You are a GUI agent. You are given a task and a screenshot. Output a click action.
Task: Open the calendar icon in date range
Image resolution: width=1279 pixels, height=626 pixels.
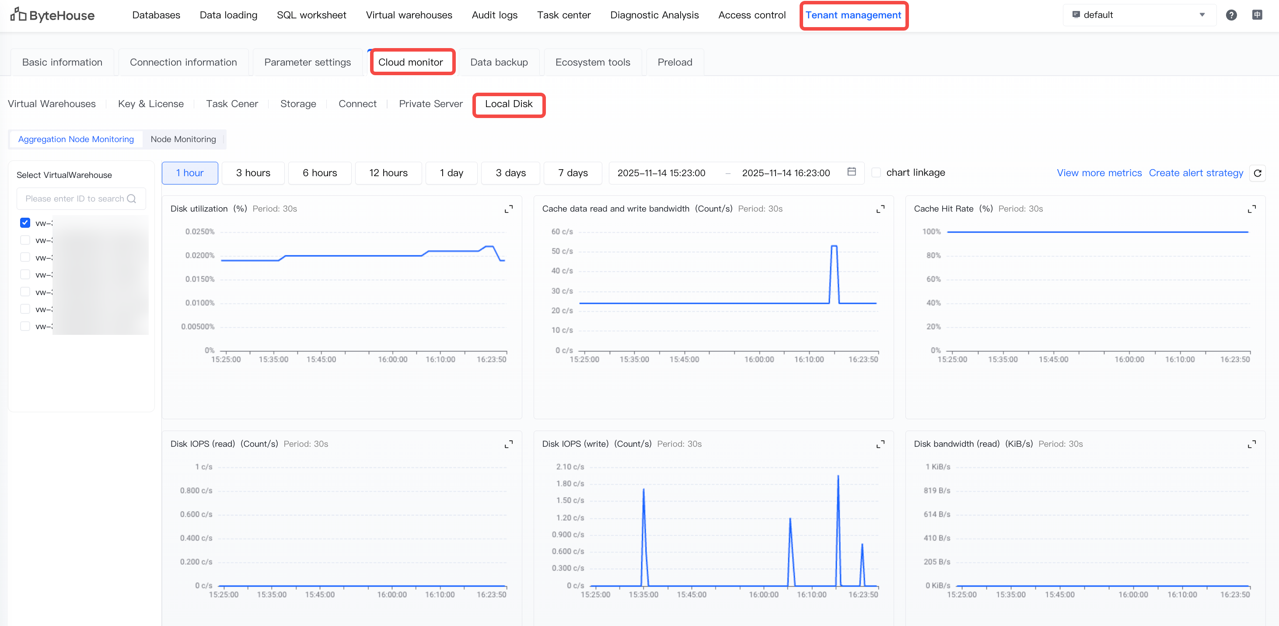point(852,172)
